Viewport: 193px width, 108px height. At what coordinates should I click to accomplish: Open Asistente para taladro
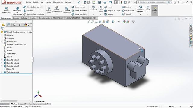57,9
